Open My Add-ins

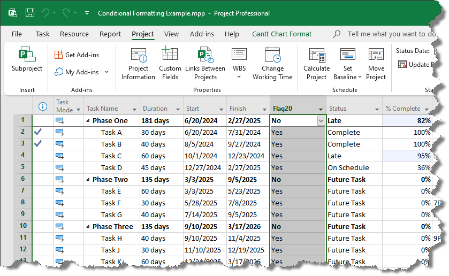click(77, 72)
